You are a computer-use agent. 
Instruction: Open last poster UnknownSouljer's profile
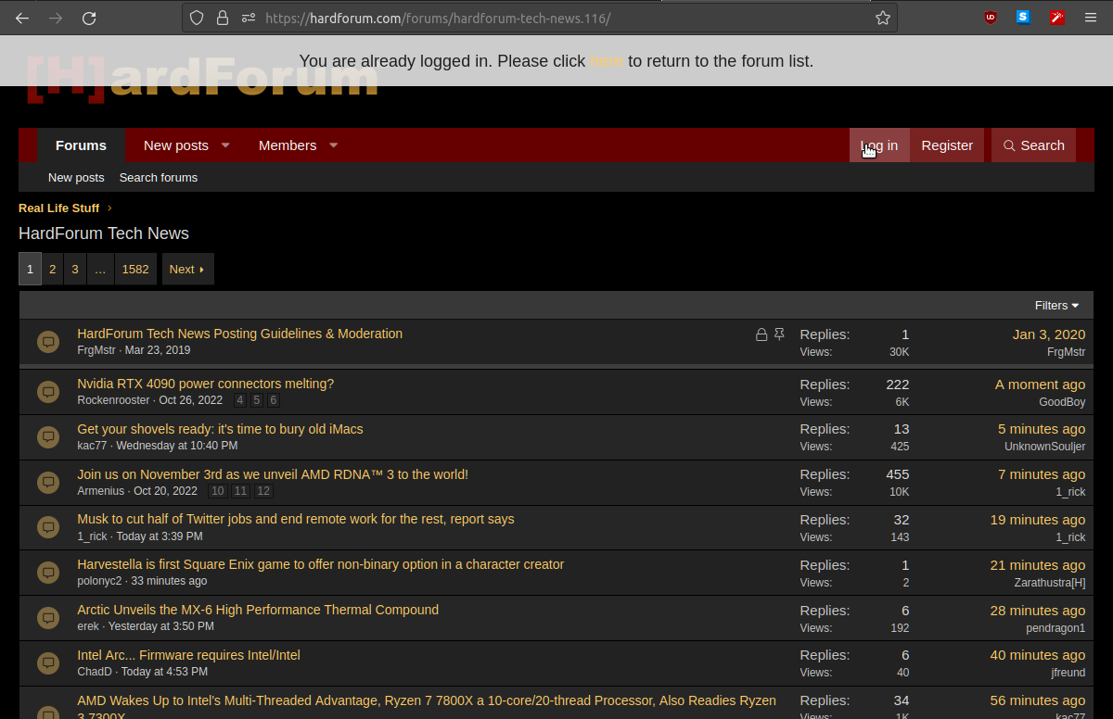pyautogui.click(x=1044, y=447)
